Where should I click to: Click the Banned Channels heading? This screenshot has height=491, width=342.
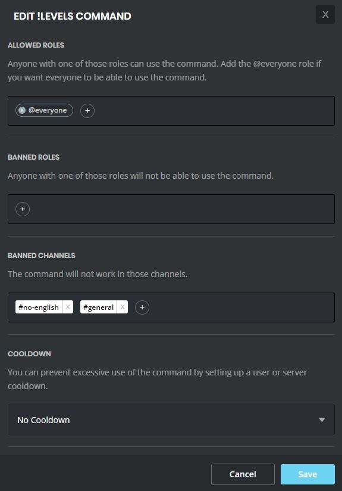coord(42,256)
